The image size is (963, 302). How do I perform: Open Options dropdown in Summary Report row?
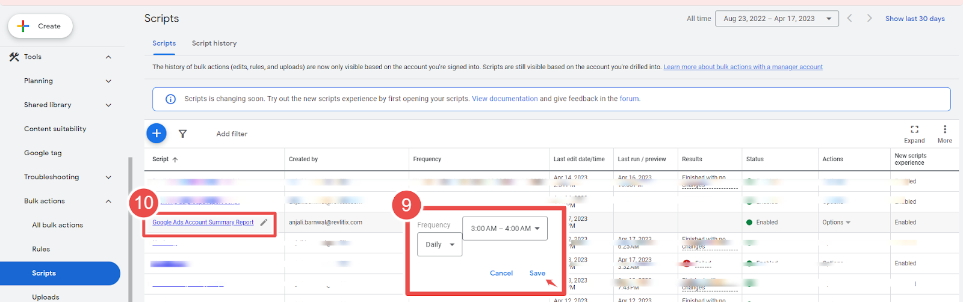tap(837, 223)
